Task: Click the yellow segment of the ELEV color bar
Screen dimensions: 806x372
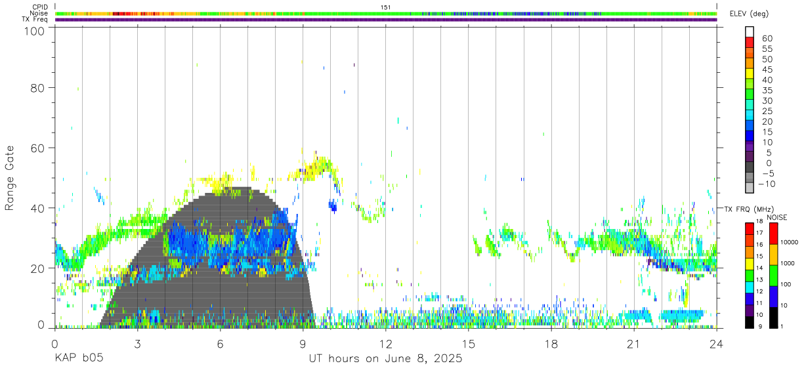Action: pos(750,73)
